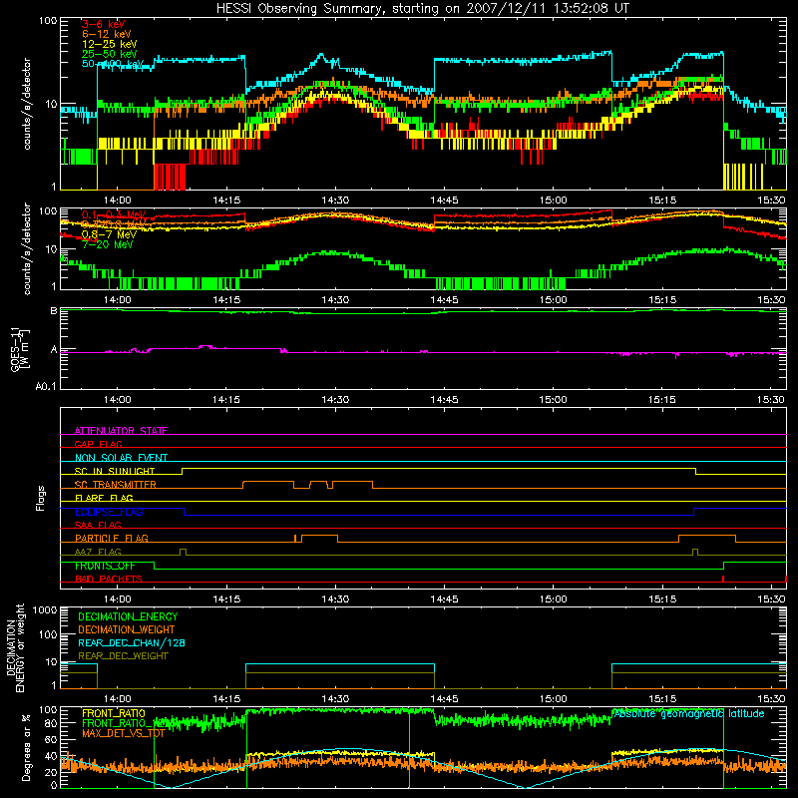Click the 15:00 tick under the MeV panel
798x798 pixels.
coord(554,300)
